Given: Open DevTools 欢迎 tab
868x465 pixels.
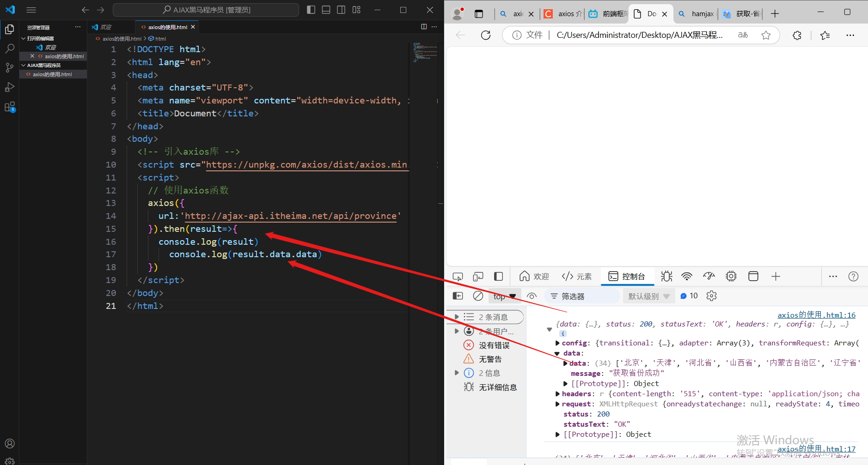Looking at the screenshot, I should pyautogui.click(x=534, y=277).
